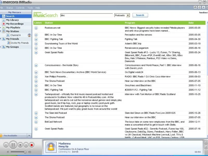Pause the current song playback
Image resolution: width=208 pixels, height=156 pixels.
point(13,145)
